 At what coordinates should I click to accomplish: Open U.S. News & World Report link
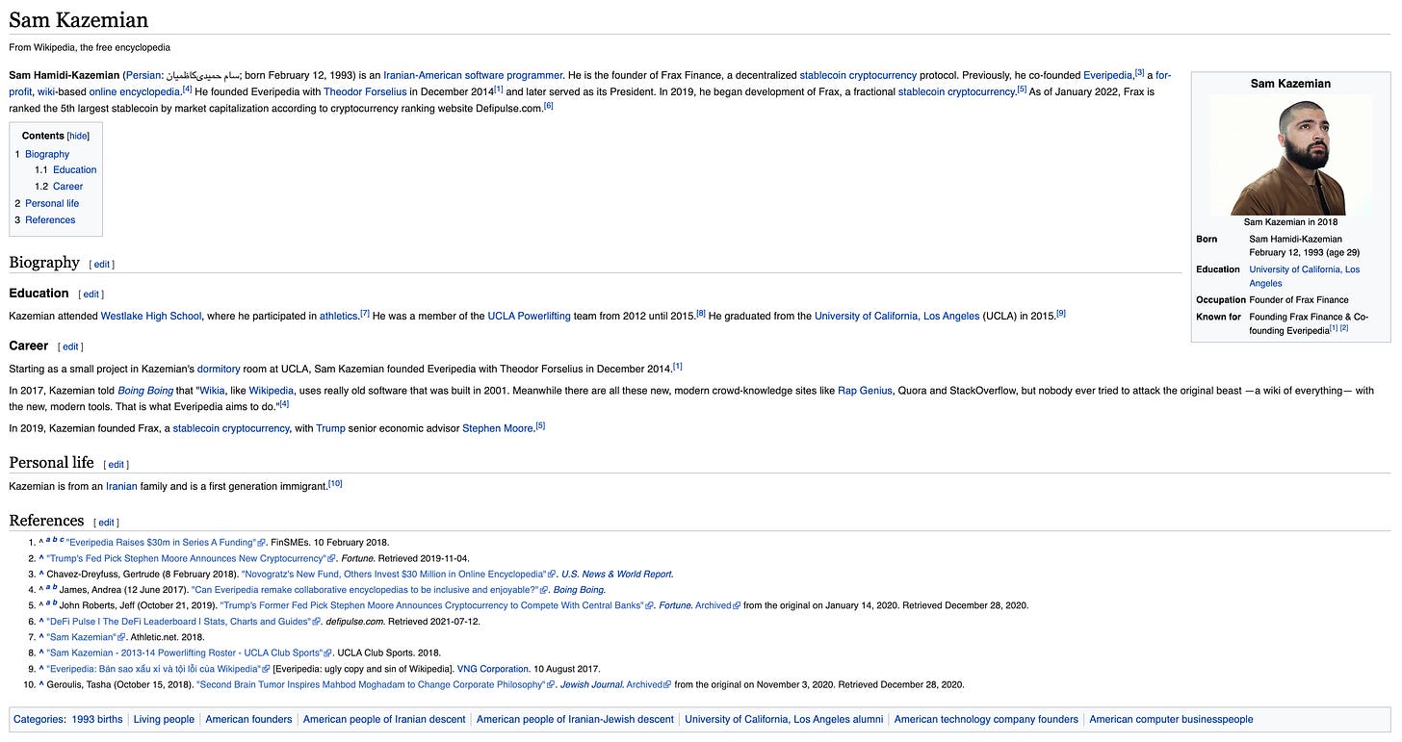tap(616, 575)
